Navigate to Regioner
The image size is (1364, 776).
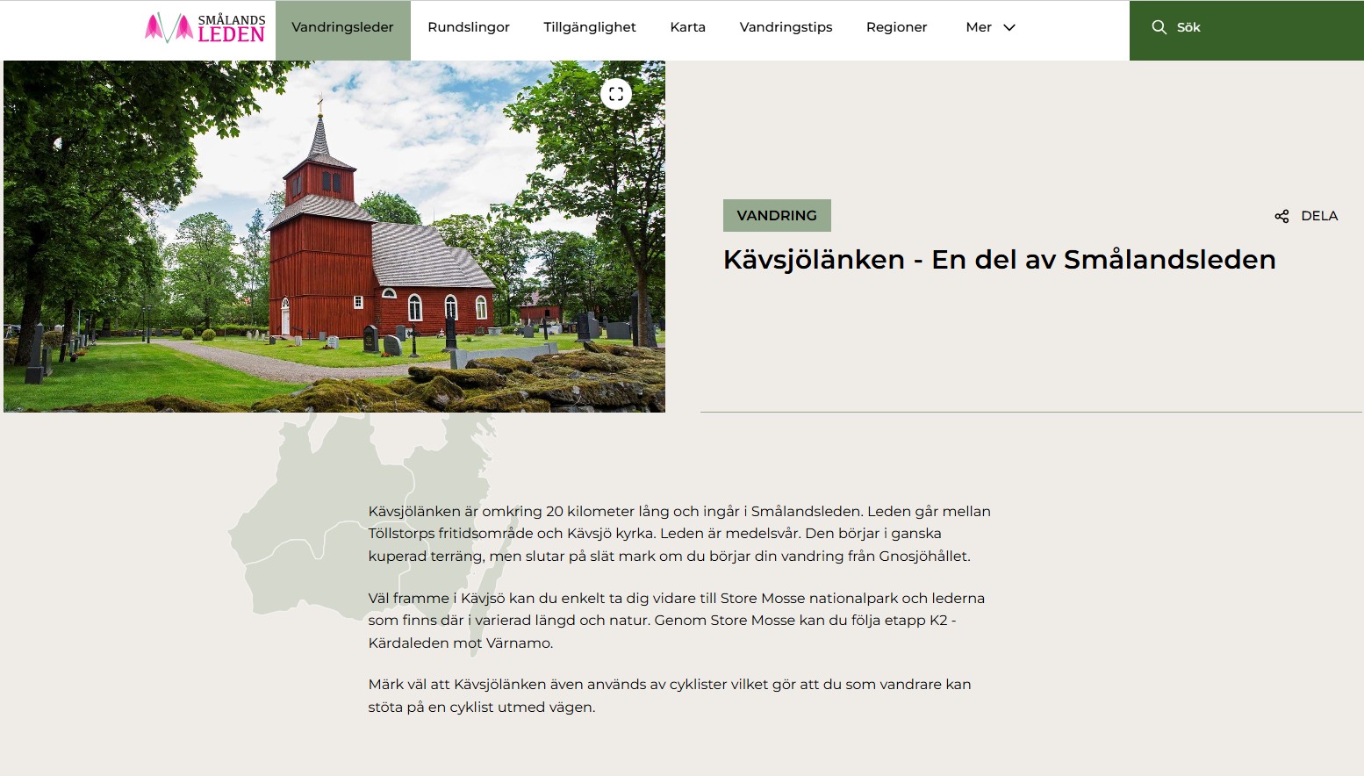click(896, 27)
